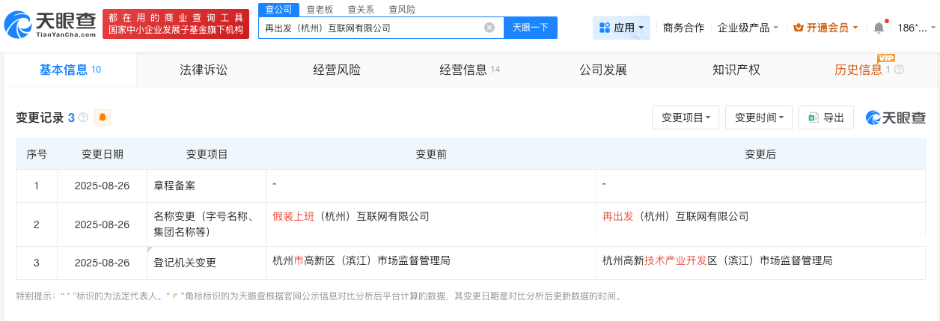Click the red promotional banner in header
The width and height of the screenshot is (940, 321).
(x=177, y=24)
